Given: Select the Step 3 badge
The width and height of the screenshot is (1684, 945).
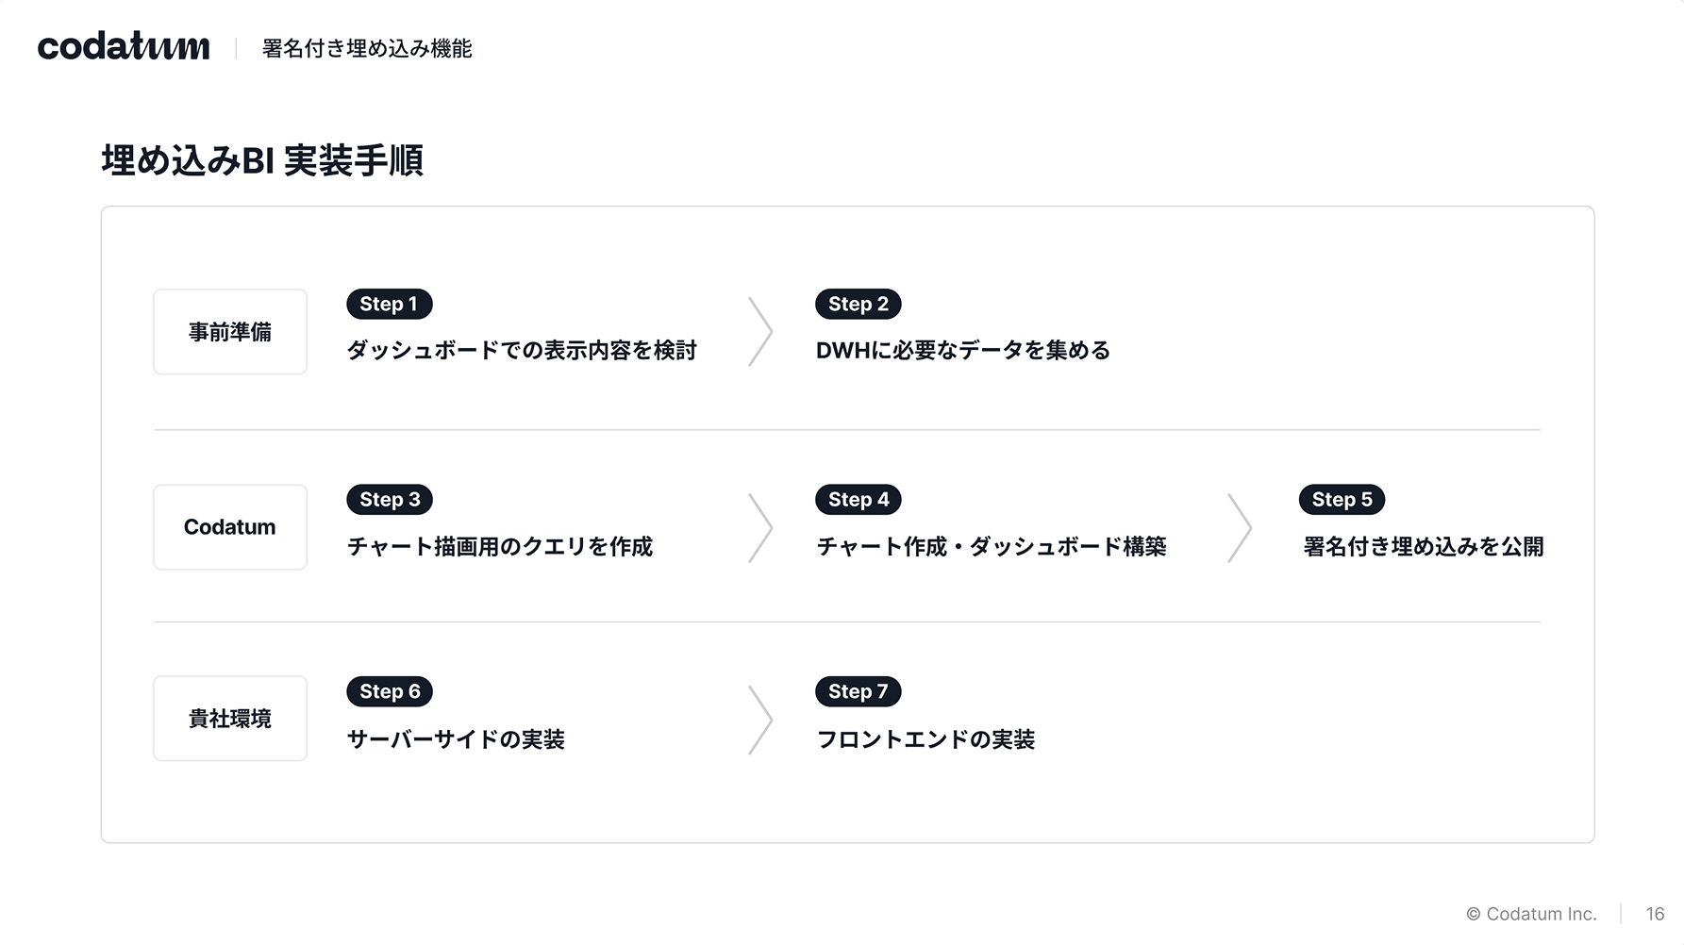Looking at the screenshot, I should (390, 500).
